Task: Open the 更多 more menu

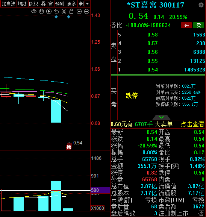Action: pyautogui.click(x=71, y=4)
